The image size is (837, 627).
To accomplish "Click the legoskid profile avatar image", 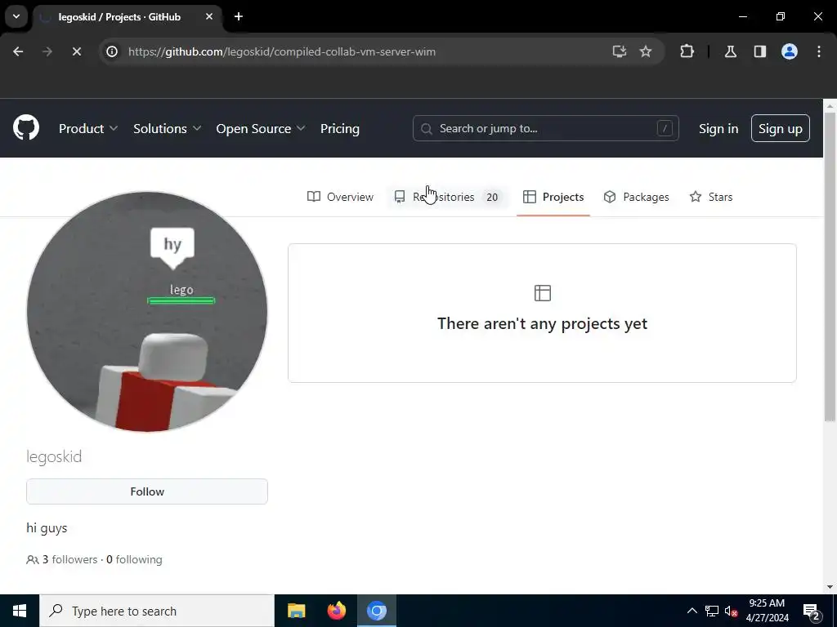I will coord(147,311).
